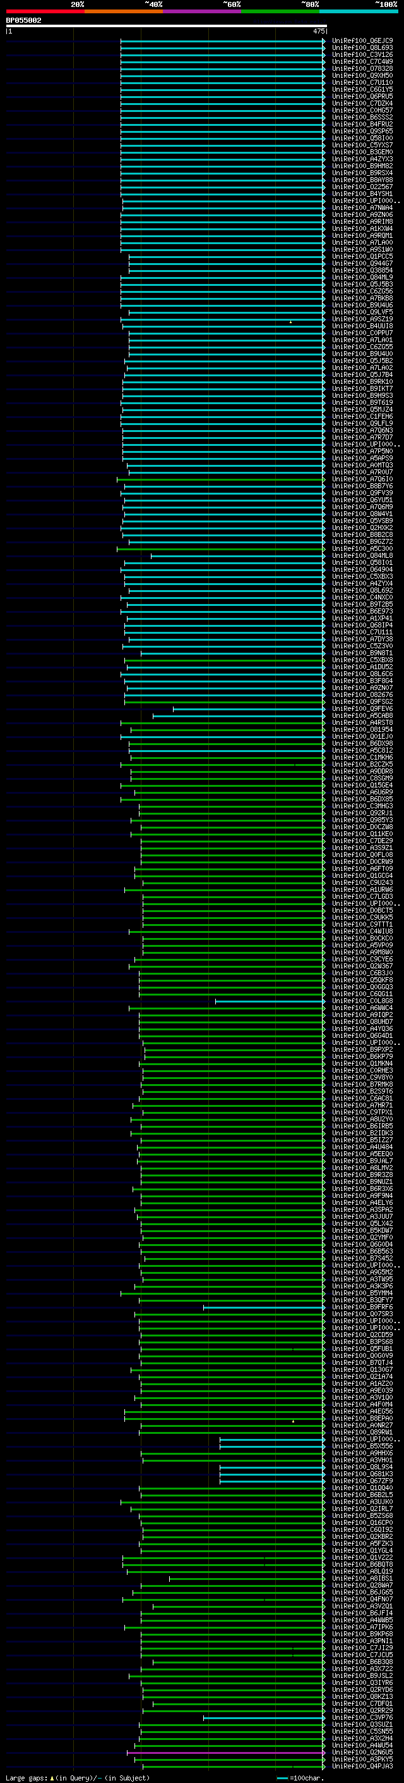Viewport: 404px width, 1783px height.
Task: Select the UniRef100_B9RSX4 label
Action: pyautogui.click(x=362, y=173)
